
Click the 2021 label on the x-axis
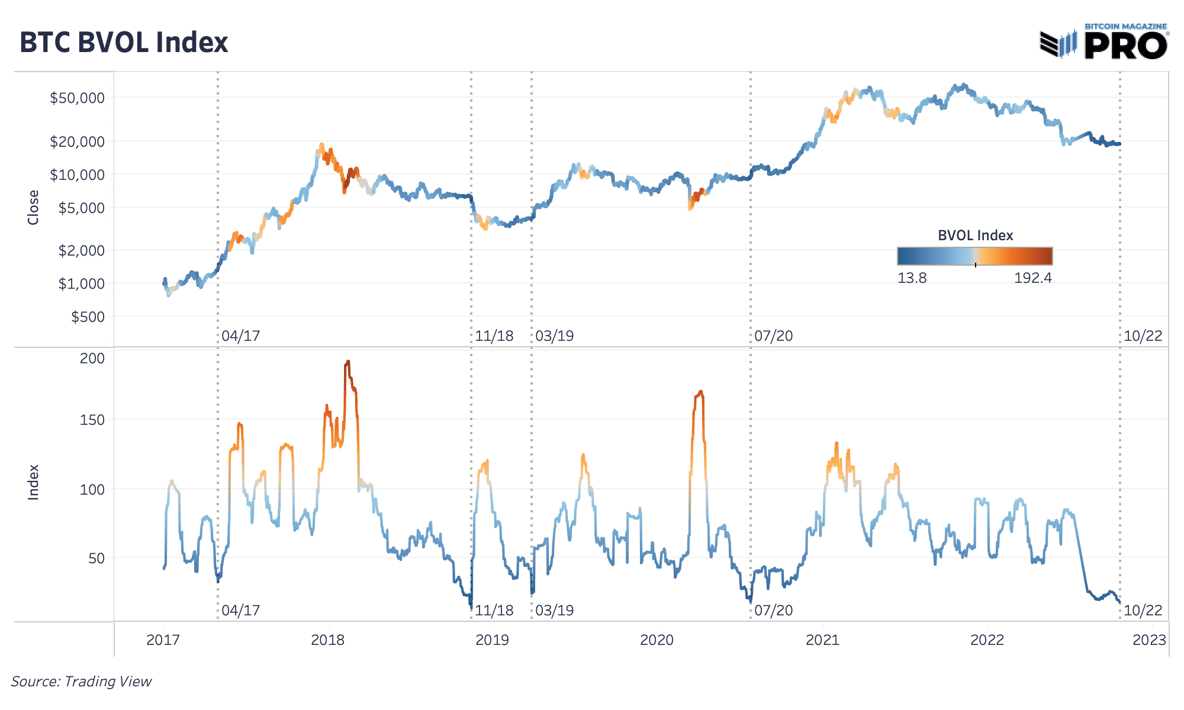(822, 640)
